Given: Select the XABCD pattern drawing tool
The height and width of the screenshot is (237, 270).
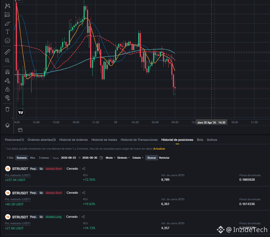Looking at the screenshot, I should pos(7,6).
